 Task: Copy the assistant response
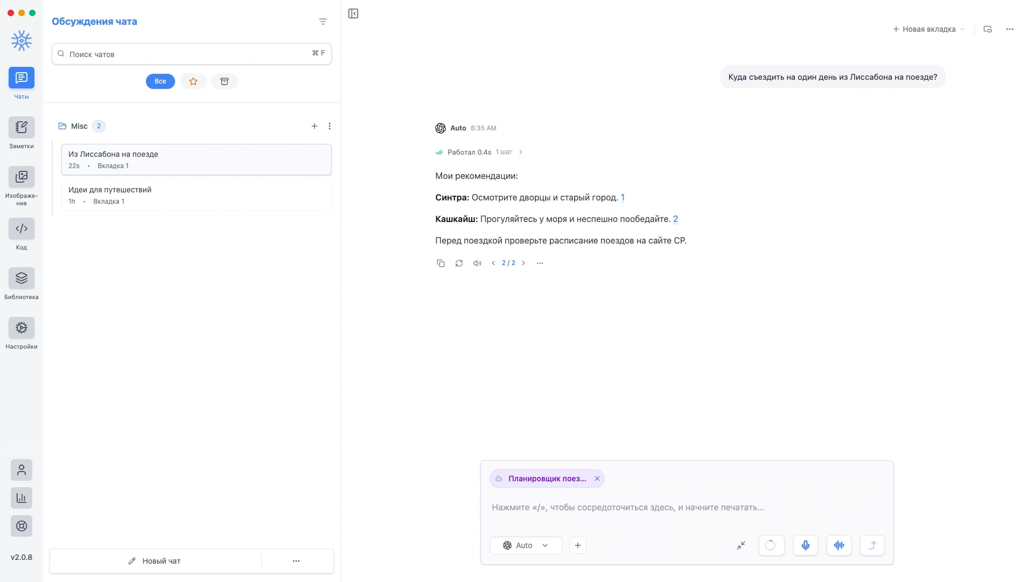coord(441,264)
